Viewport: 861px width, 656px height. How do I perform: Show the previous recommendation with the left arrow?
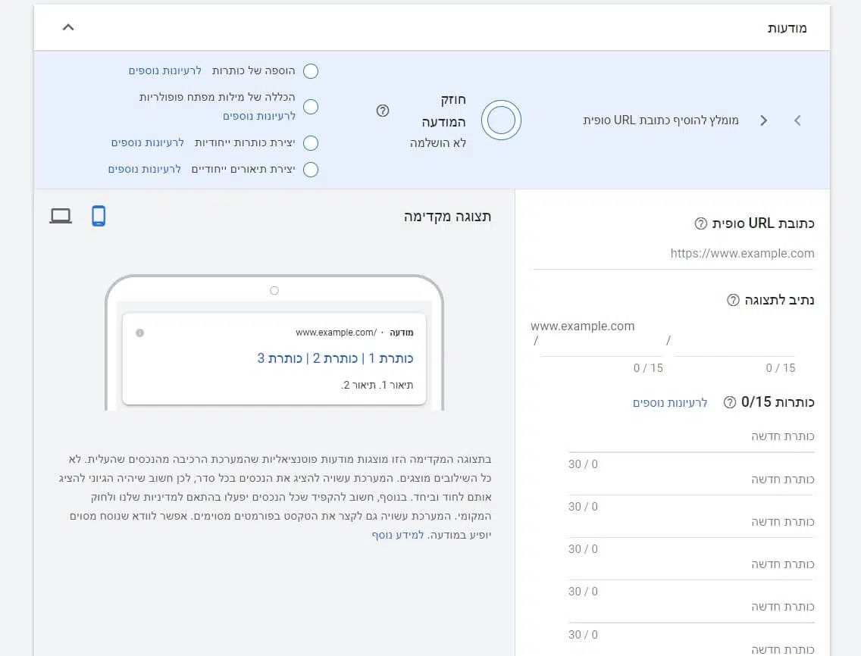(x=797, y=120)
